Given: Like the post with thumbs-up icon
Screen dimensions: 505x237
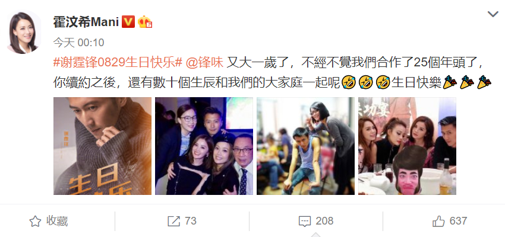Looking at the screenshot, I should [438, 221].
